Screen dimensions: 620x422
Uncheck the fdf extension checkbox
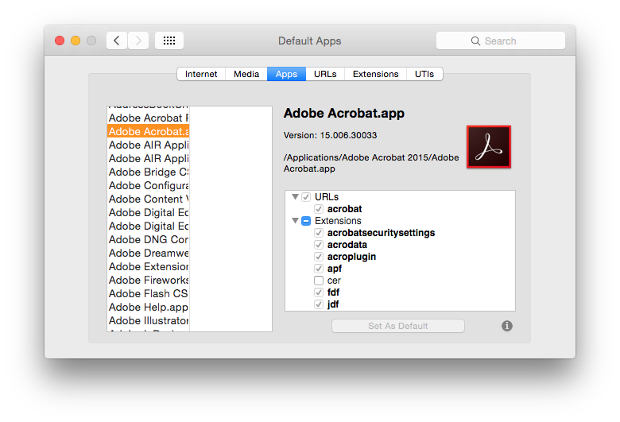point(319,292)
